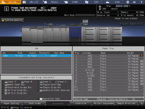The image size is (145, 109).
Task: Toggle the Staple Cartridge indicator lamp
Action: (x=38, y=85)
